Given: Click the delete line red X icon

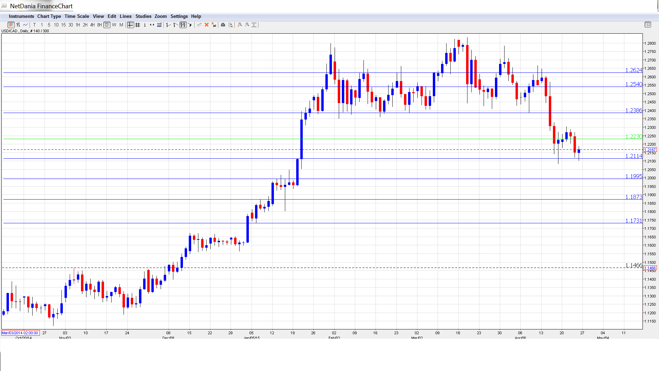Looking at the screenshot, I should tap(207, 25).
